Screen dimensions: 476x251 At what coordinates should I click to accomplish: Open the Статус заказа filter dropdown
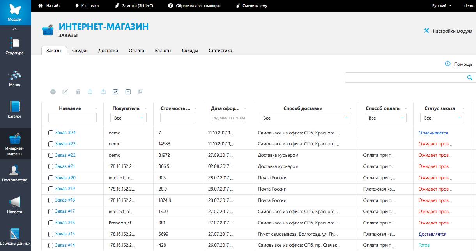click(442, 118)
